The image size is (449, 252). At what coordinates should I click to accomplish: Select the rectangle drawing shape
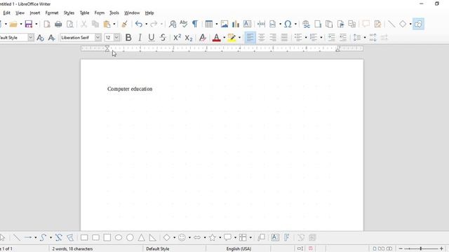[x=84, y=237]
